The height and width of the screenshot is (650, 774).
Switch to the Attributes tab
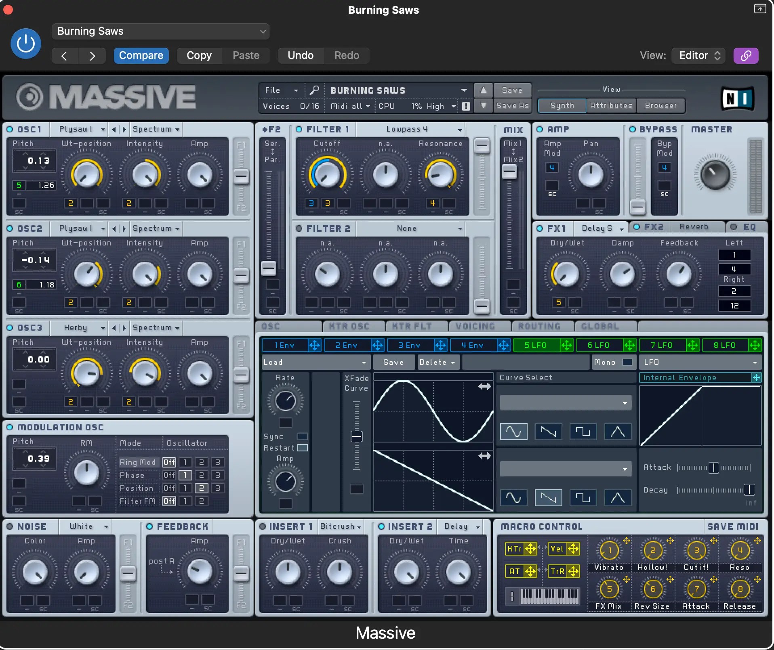click(611, 106)
